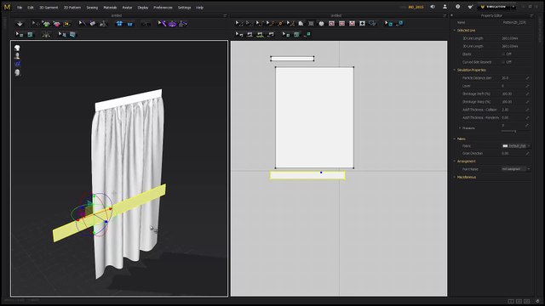Select the Segment Sewing tool
This screenshot has height=306, width=545.
click(x=250, y=34)
